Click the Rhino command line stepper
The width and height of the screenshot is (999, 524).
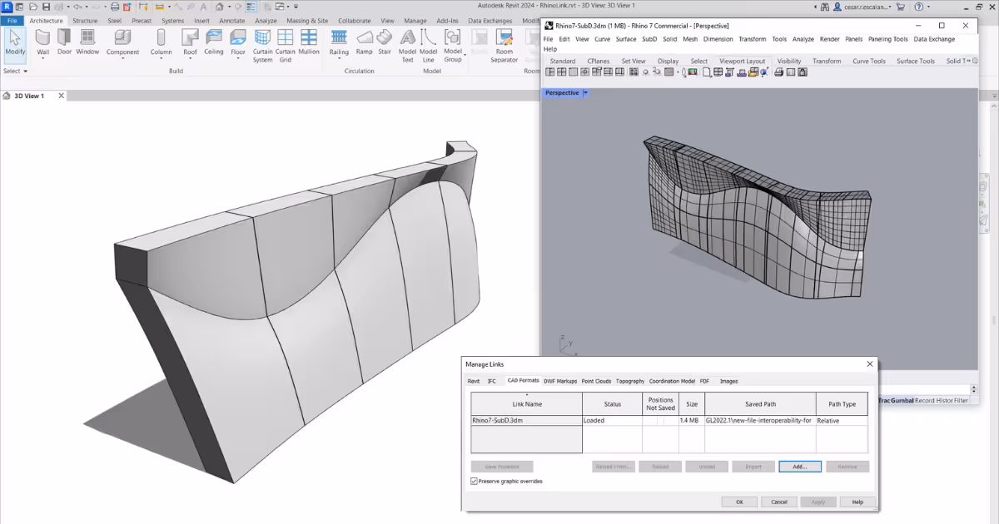974,388
